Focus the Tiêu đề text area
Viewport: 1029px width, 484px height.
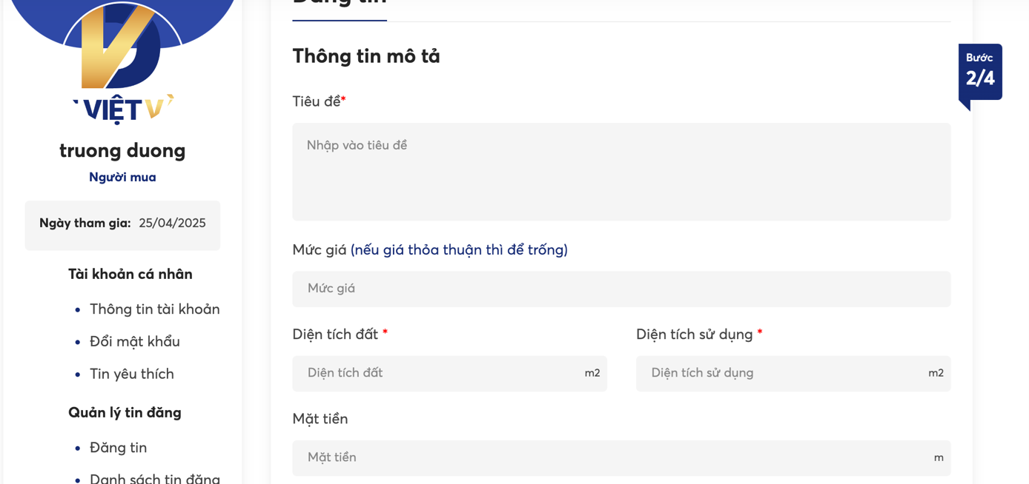pos(621,172)
